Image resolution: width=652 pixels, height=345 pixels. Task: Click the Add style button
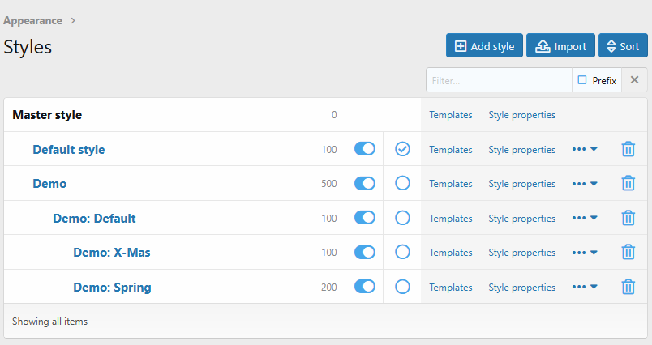[484, 46]
